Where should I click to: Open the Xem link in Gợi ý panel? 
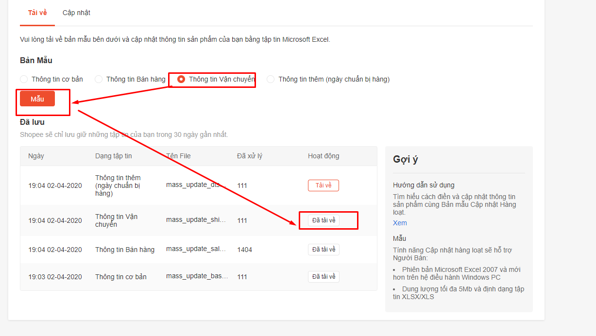click(x=400, y=223)
